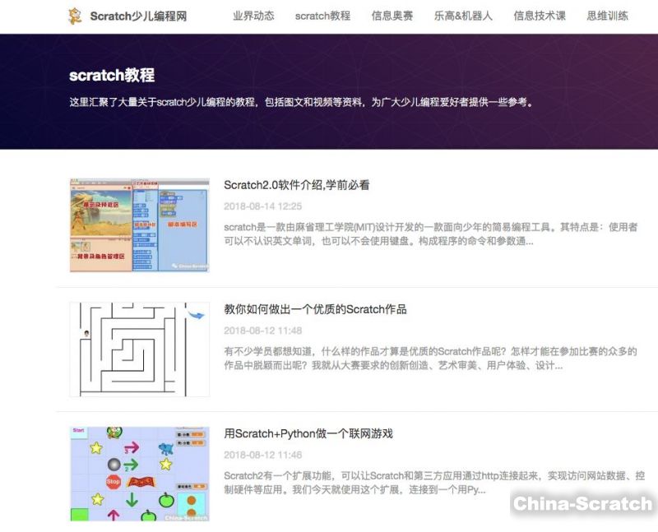Click the excerpt starting Scratch2有一个扩展功能
Viewport: 658px width, 532px height.
pos(434,483)
